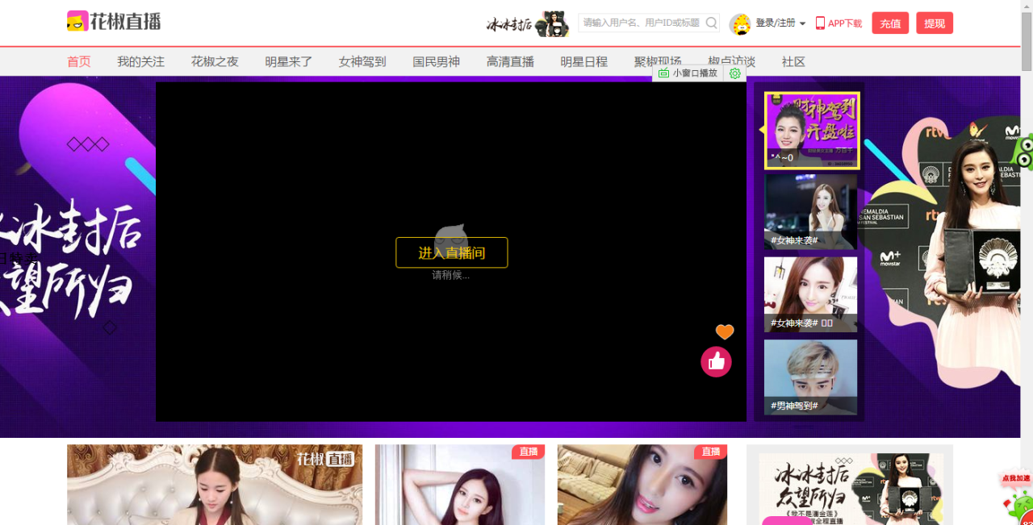Image resolution: width=1033 pixels, height=525 pixels.
Task: Expand the 登录/注册 dropdown arrow
Action: tap(802, 24)
